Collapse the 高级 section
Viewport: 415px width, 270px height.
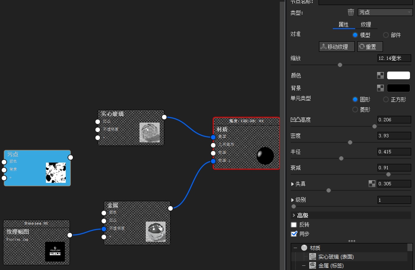coord(294,215)
